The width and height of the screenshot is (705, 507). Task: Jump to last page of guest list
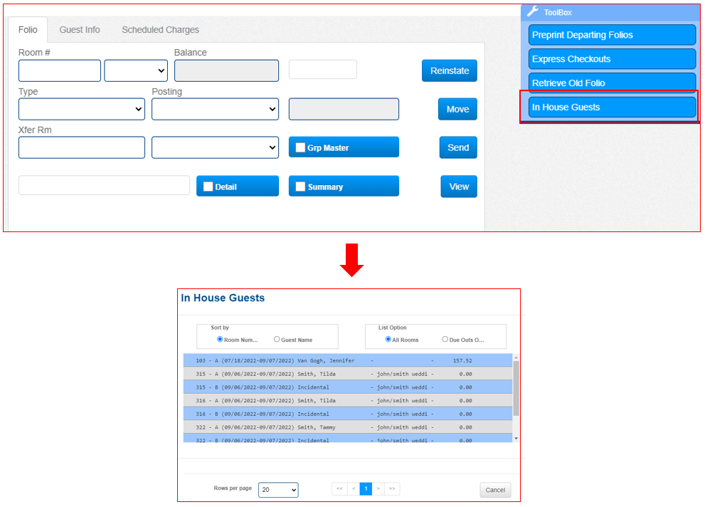(x=392, y=489)
